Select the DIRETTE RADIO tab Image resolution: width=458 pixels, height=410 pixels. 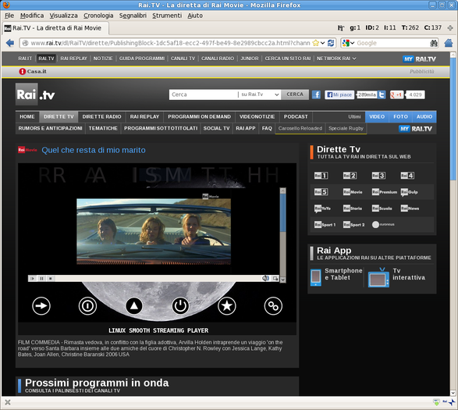pos(101,116)
